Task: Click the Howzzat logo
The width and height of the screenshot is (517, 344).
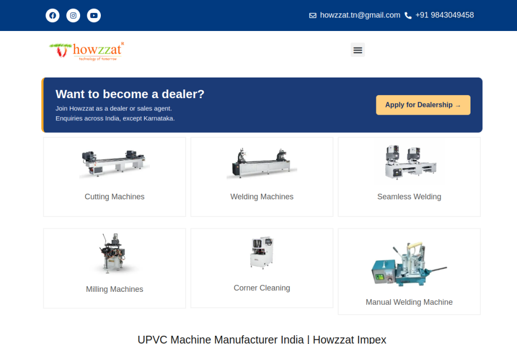Action: pyautogui.click(x=86, y=51)
